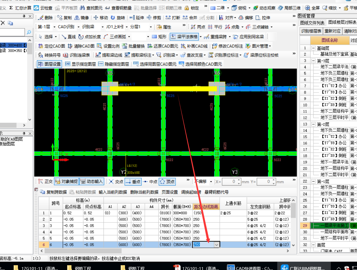The width and height of the screenshot is (357, 270).
Task: Switch to 局部三维 partial 3D view
Action: point(289,8)
